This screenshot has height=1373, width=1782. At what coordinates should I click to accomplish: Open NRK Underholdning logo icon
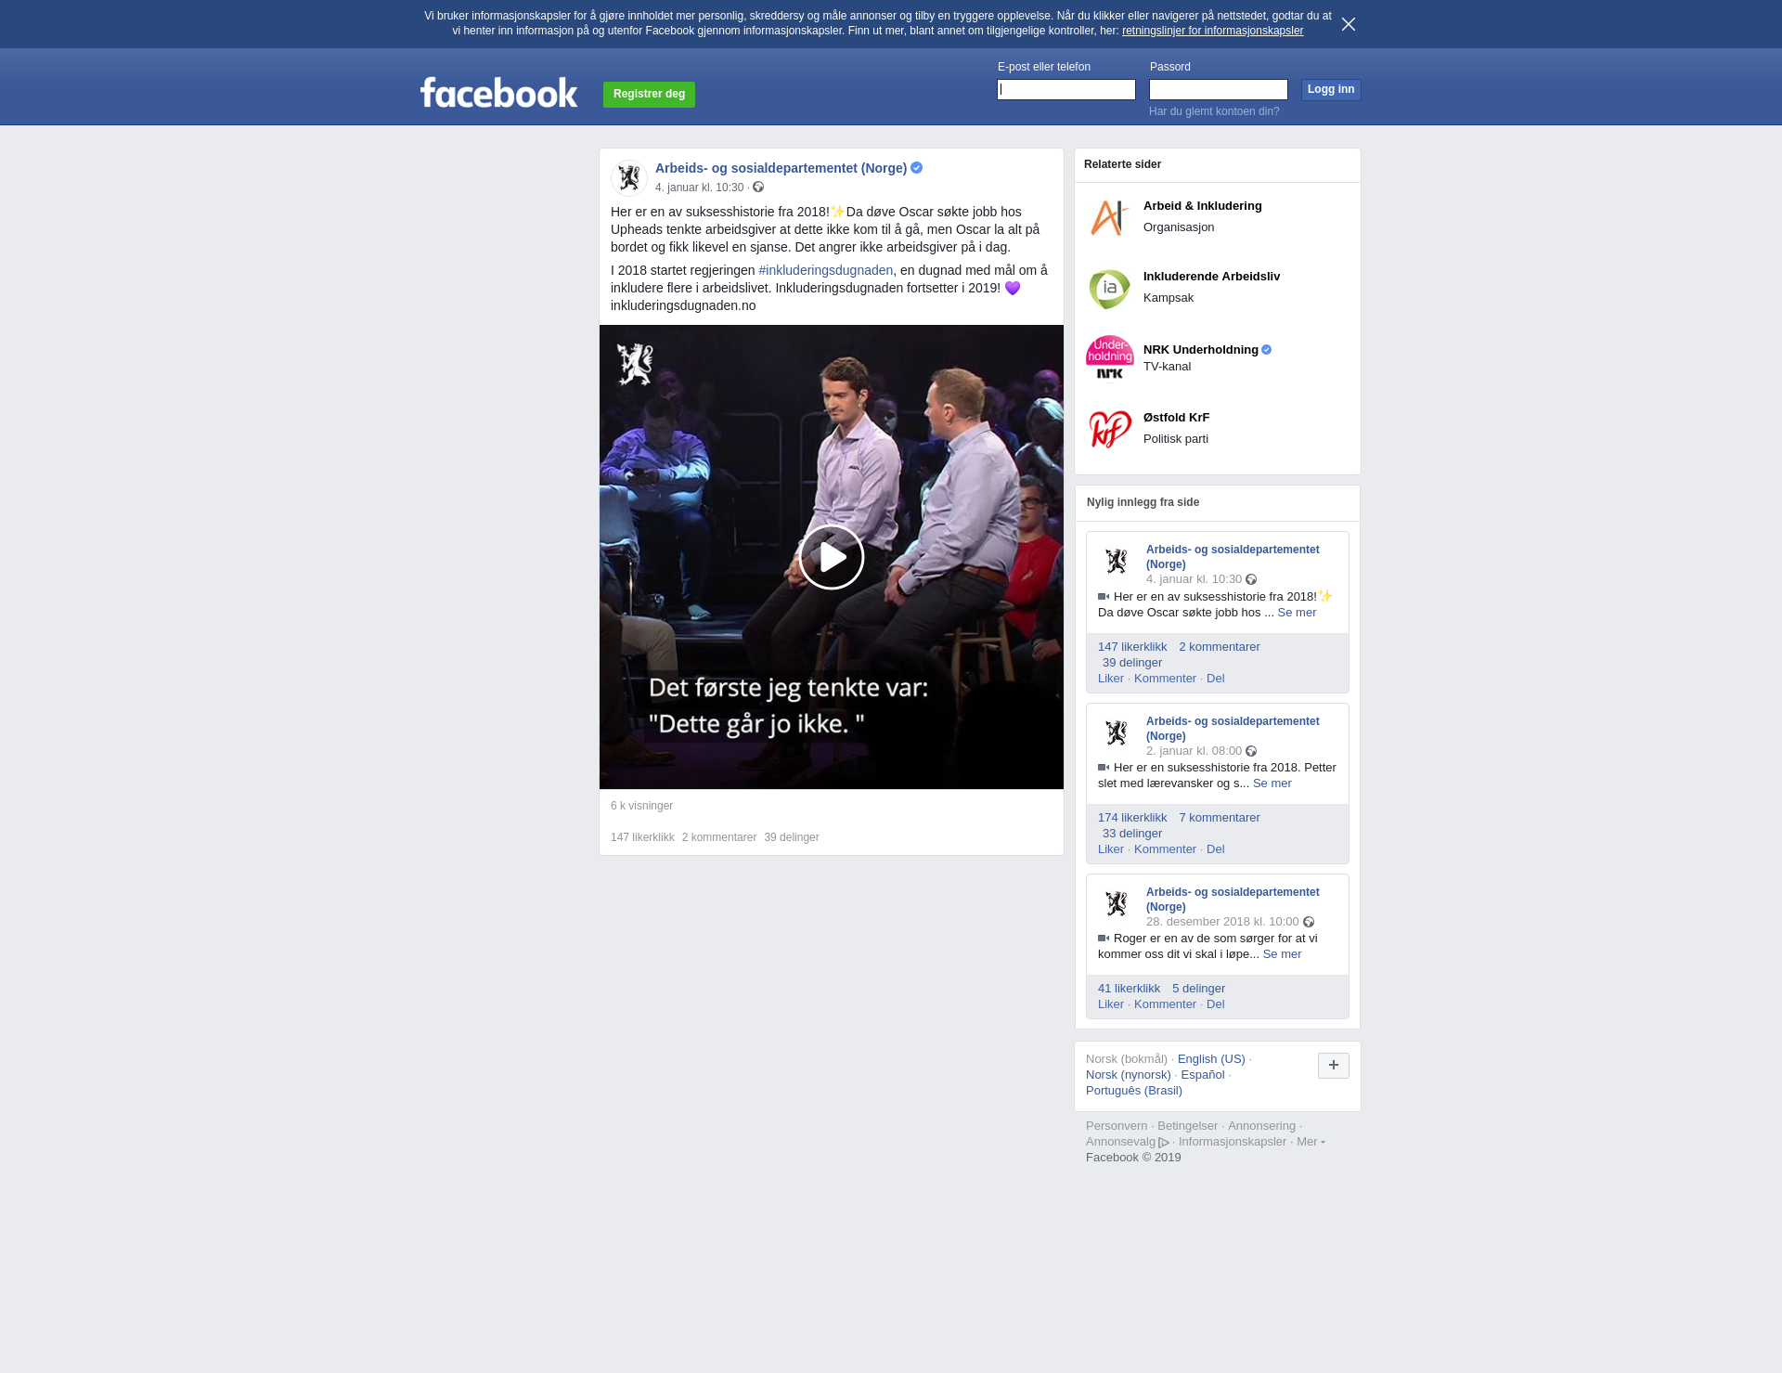click(1110, 358)
